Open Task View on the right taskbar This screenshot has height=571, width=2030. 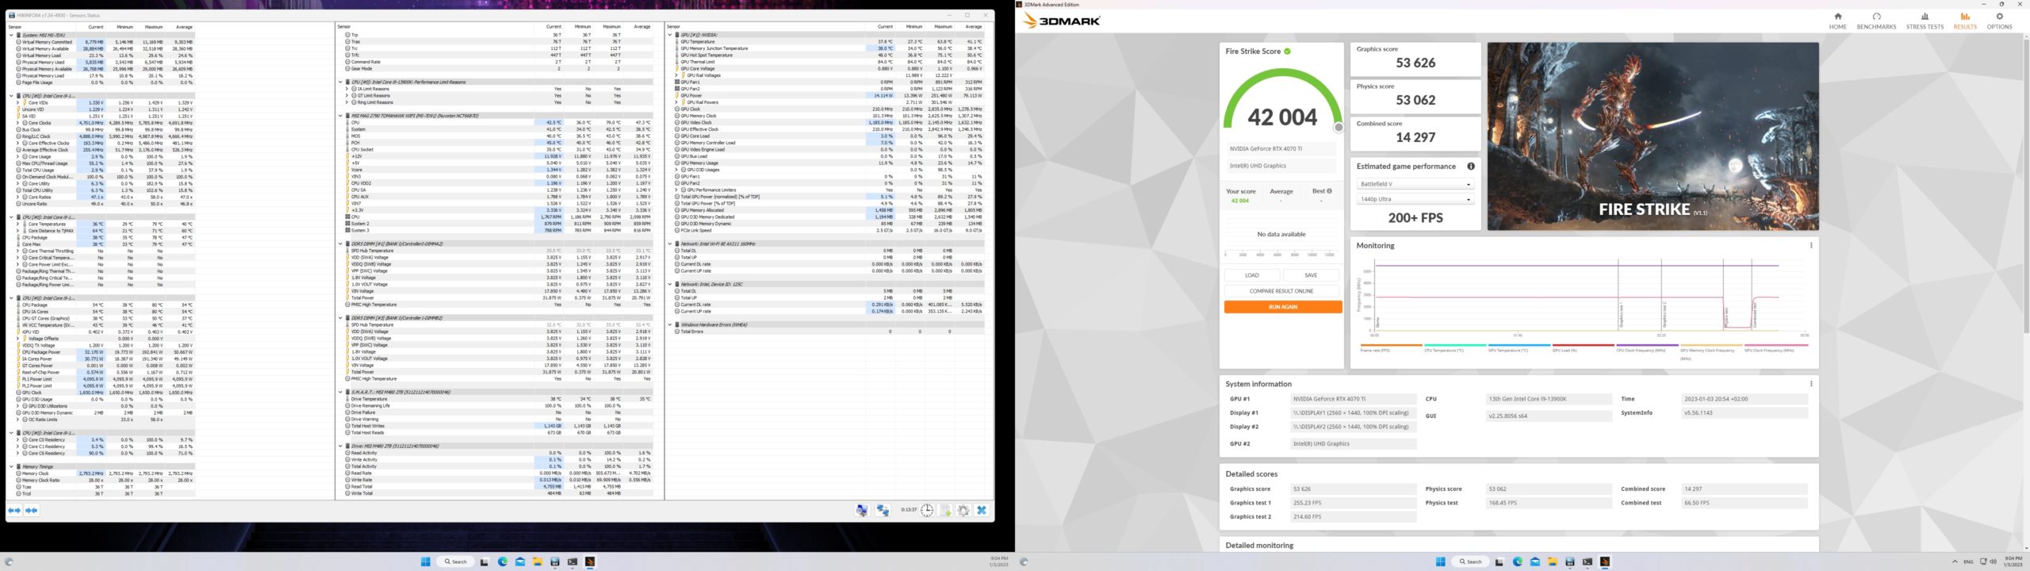(x=1500, y=561)
